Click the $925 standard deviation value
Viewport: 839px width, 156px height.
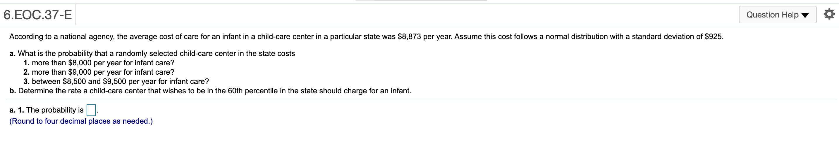(x=713, y=37)
